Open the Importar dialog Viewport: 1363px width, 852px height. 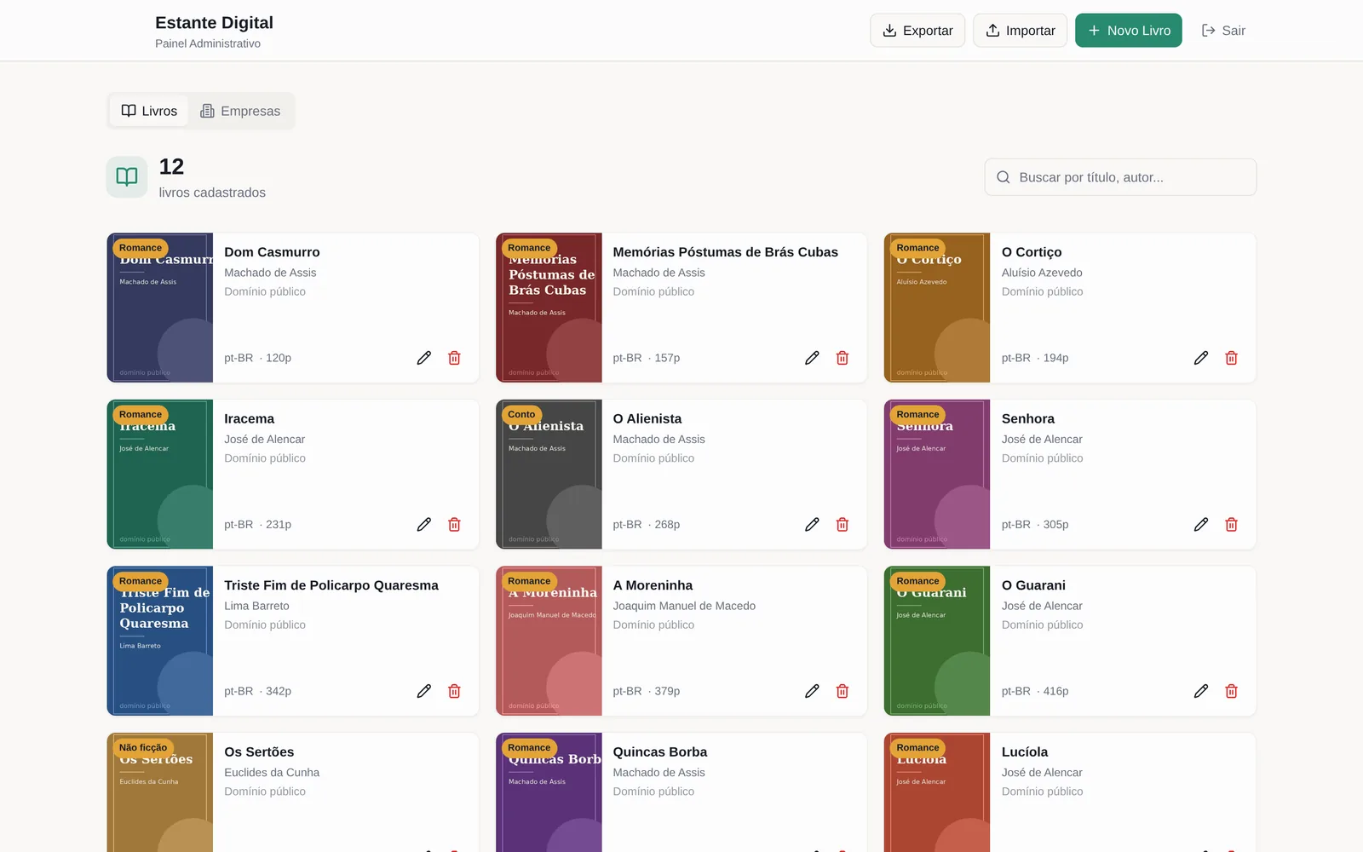point(1020,31)
